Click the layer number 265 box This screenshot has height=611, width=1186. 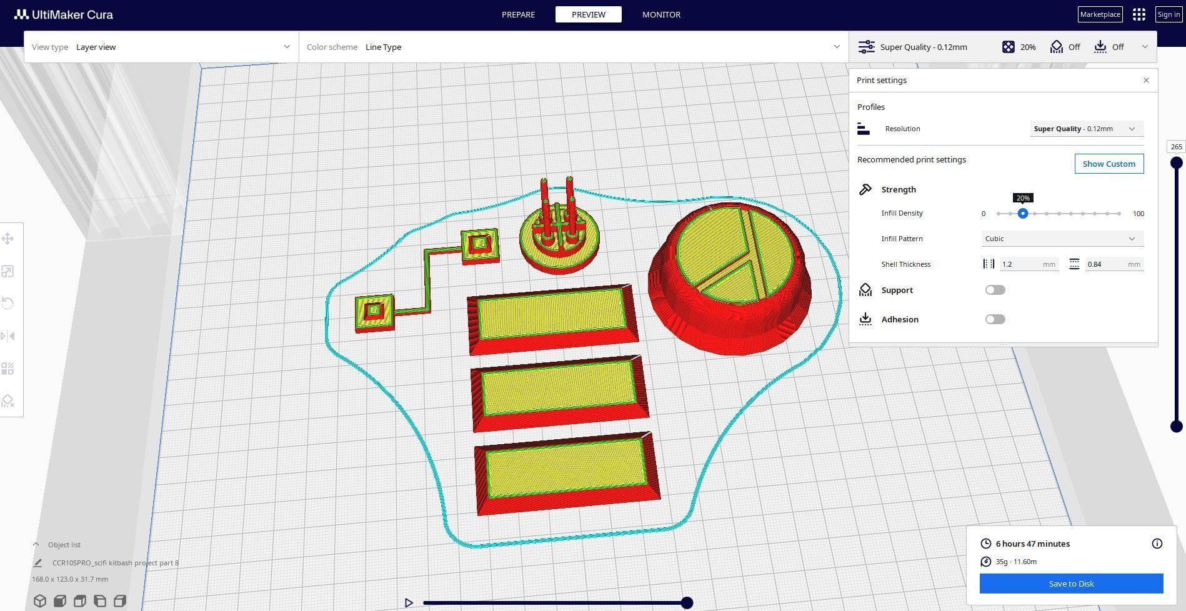[x=1177, y=147]
